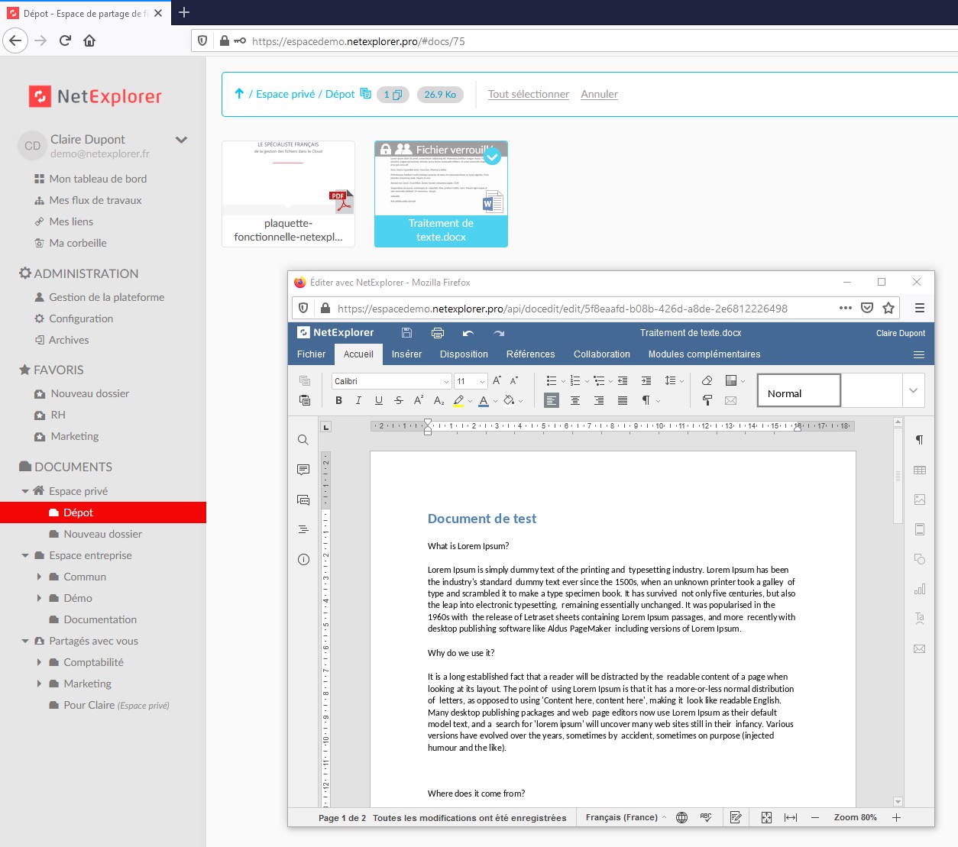
Task: Click the yellow highlight color button
Action: [458, 400]
